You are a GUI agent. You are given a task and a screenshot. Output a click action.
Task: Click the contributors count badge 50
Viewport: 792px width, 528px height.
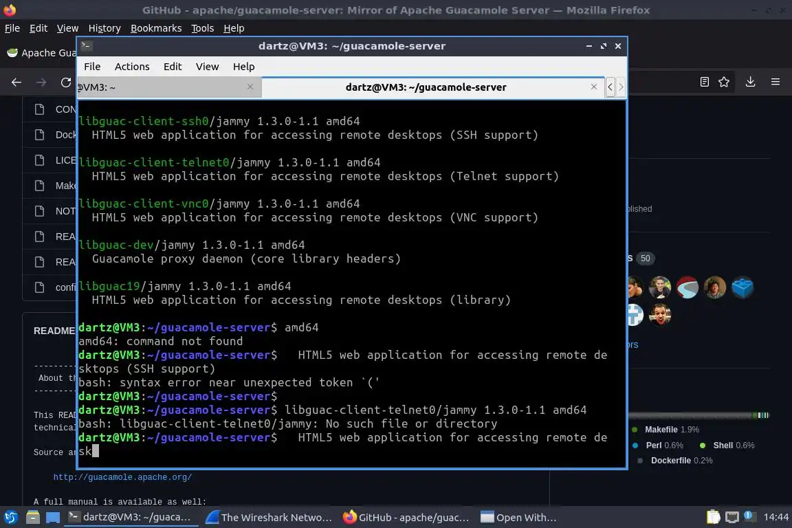[x=645, y=258]
